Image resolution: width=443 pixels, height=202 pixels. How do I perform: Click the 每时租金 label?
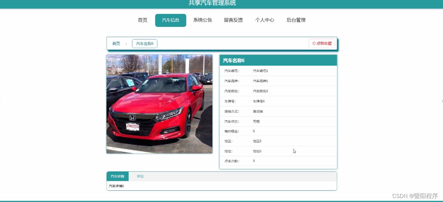(x=232, y=131)
